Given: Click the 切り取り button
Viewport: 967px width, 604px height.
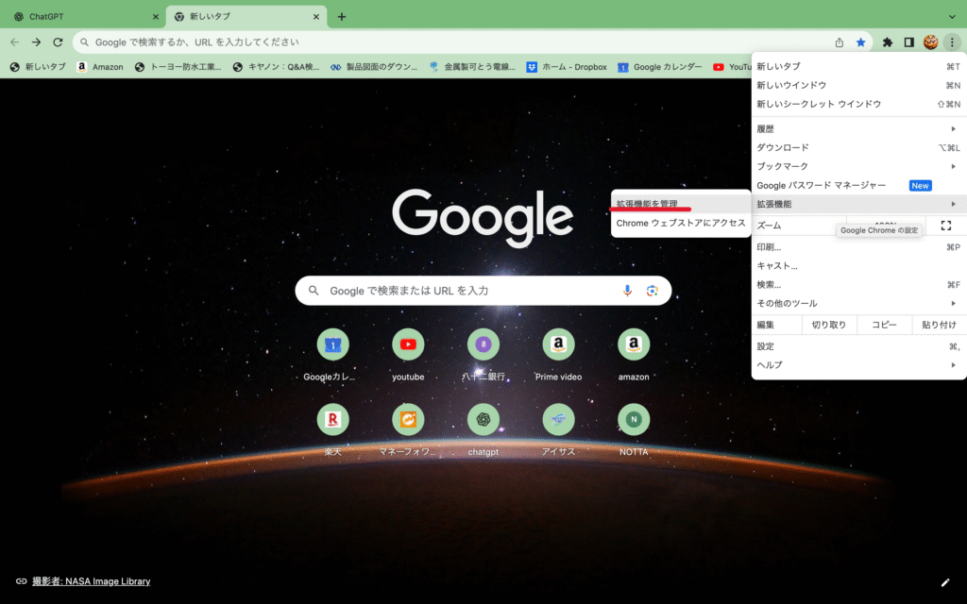Looking at the screenshot, I should pyautogui.click(x=829, y=325).
